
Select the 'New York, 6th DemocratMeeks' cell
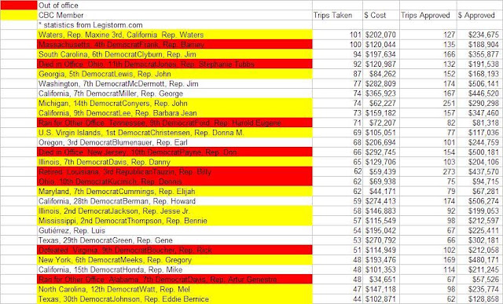tap(174, 260)
